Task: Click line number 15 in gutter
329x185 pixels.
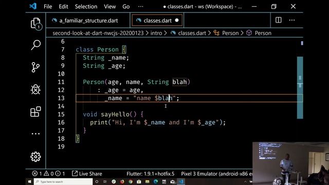Action: [61, 114]
